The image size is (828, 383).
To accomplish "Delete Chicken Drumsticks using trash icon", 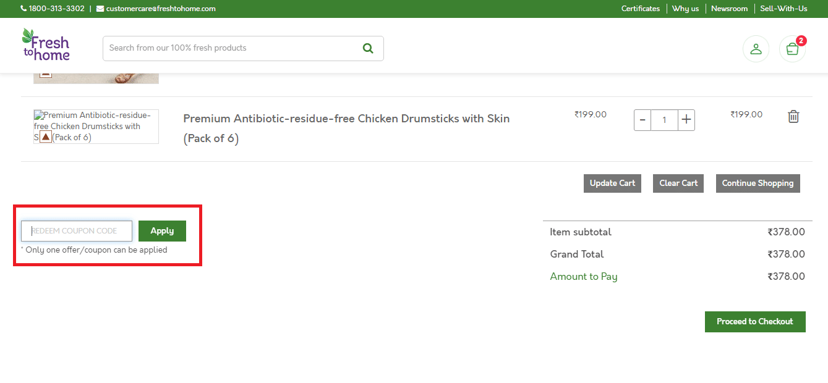I will click(x=793, y=117).
